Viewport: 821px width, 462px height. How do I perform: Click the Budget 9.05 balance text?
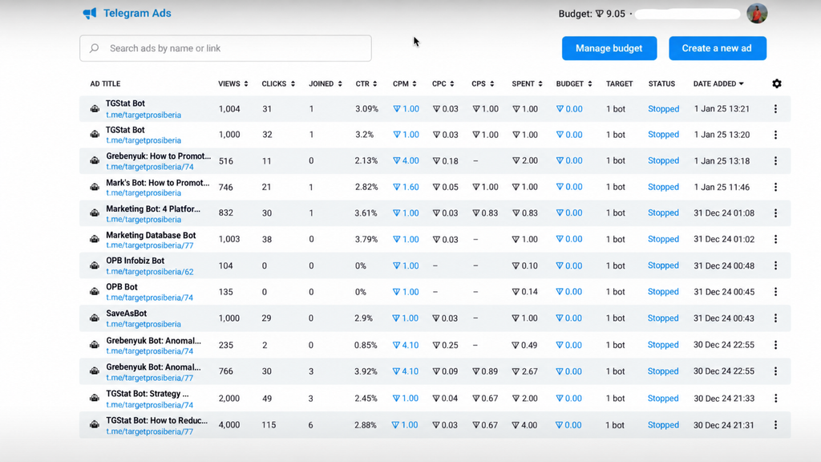(592, 14)
